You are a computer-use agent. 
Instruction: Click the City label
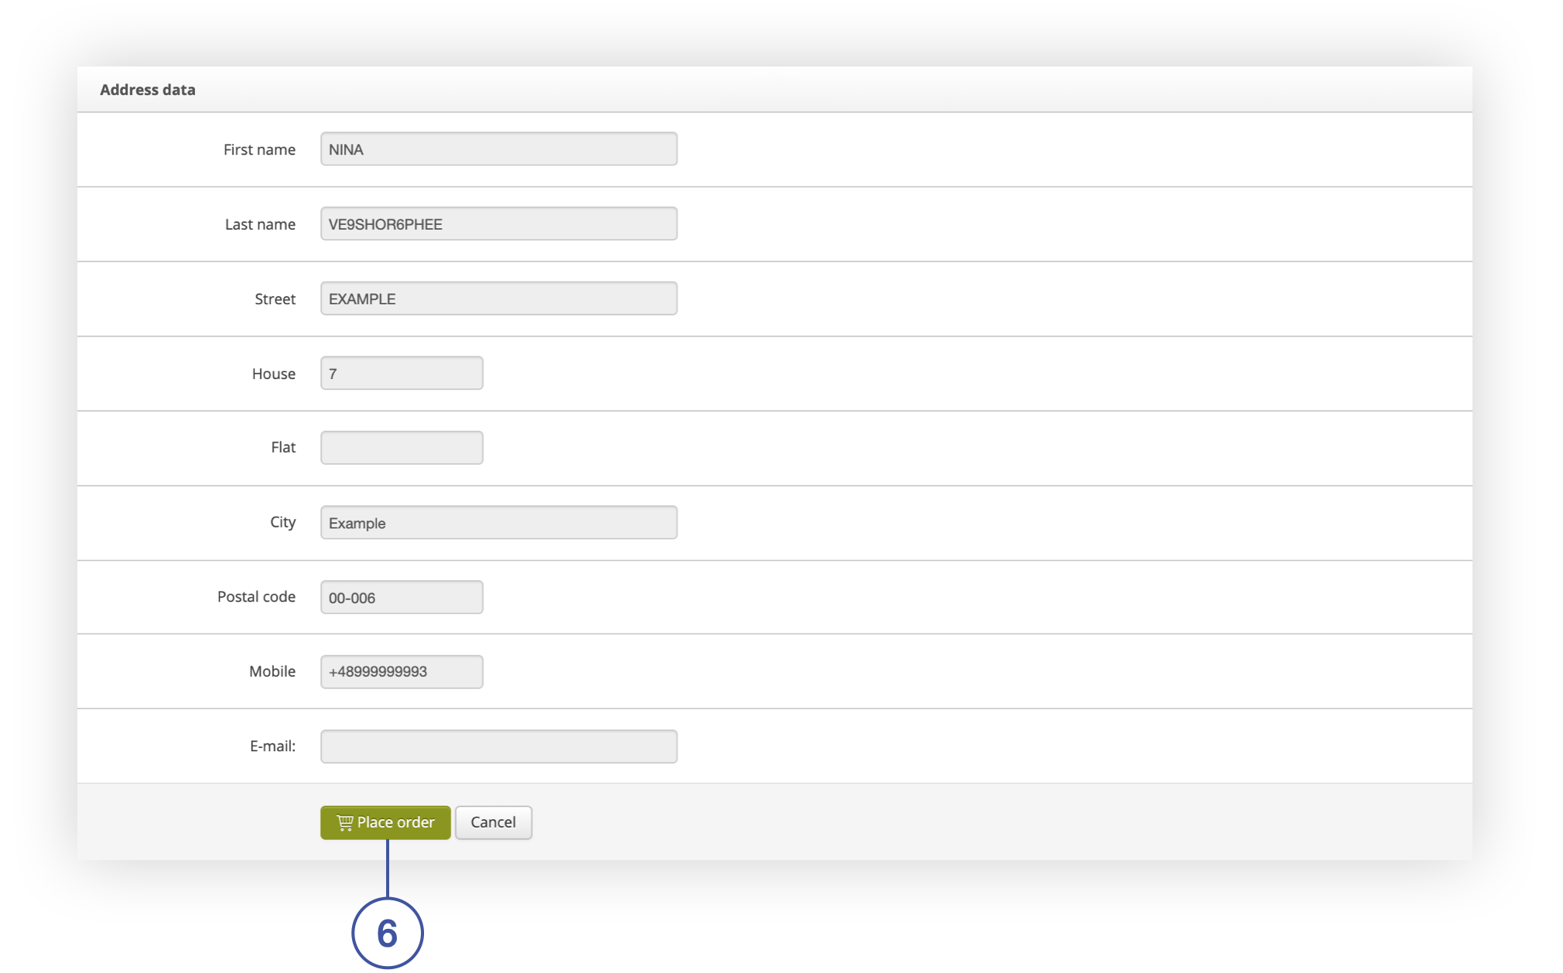(x=282, y=522)
